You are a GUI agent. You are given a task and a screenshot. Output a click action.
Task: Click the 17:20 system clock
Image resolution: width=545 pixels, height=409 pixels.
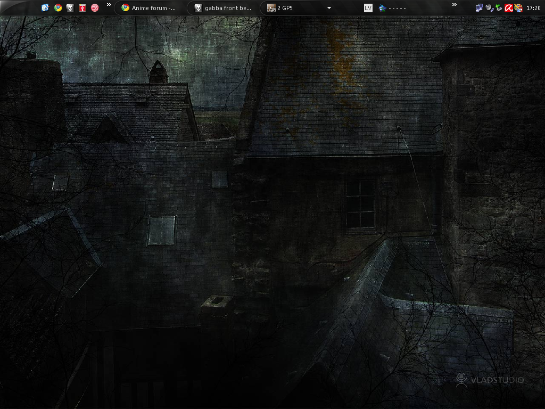[x=533, y=8]
